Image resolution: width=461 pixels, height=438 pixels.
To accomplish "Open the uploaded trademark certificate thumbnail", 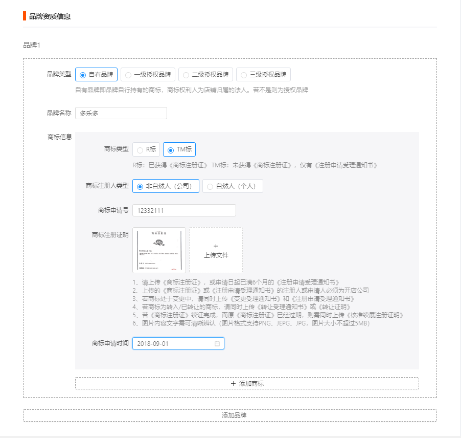I will tap(159, 250).
